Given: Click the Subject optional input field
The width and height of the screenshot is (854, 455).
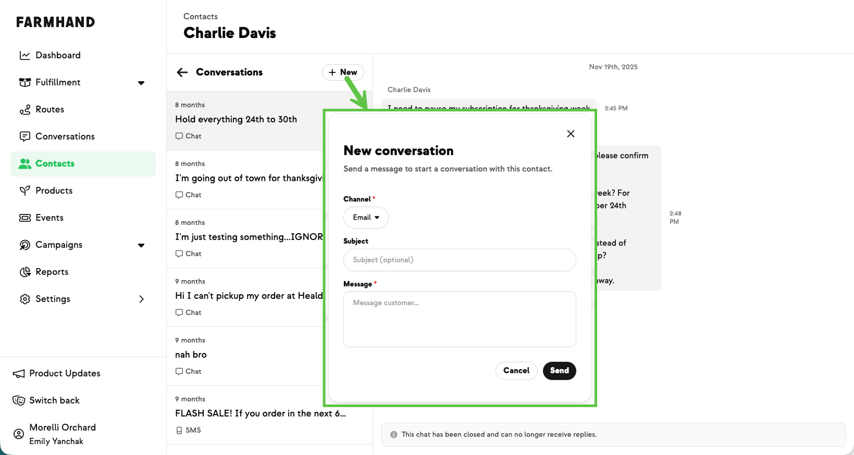Looking at the screenshot, I should (460, 260).
